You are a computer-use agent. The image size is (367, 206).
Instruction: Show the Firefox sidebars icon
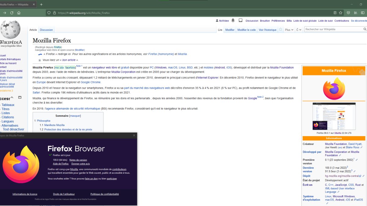pos(363,13)
